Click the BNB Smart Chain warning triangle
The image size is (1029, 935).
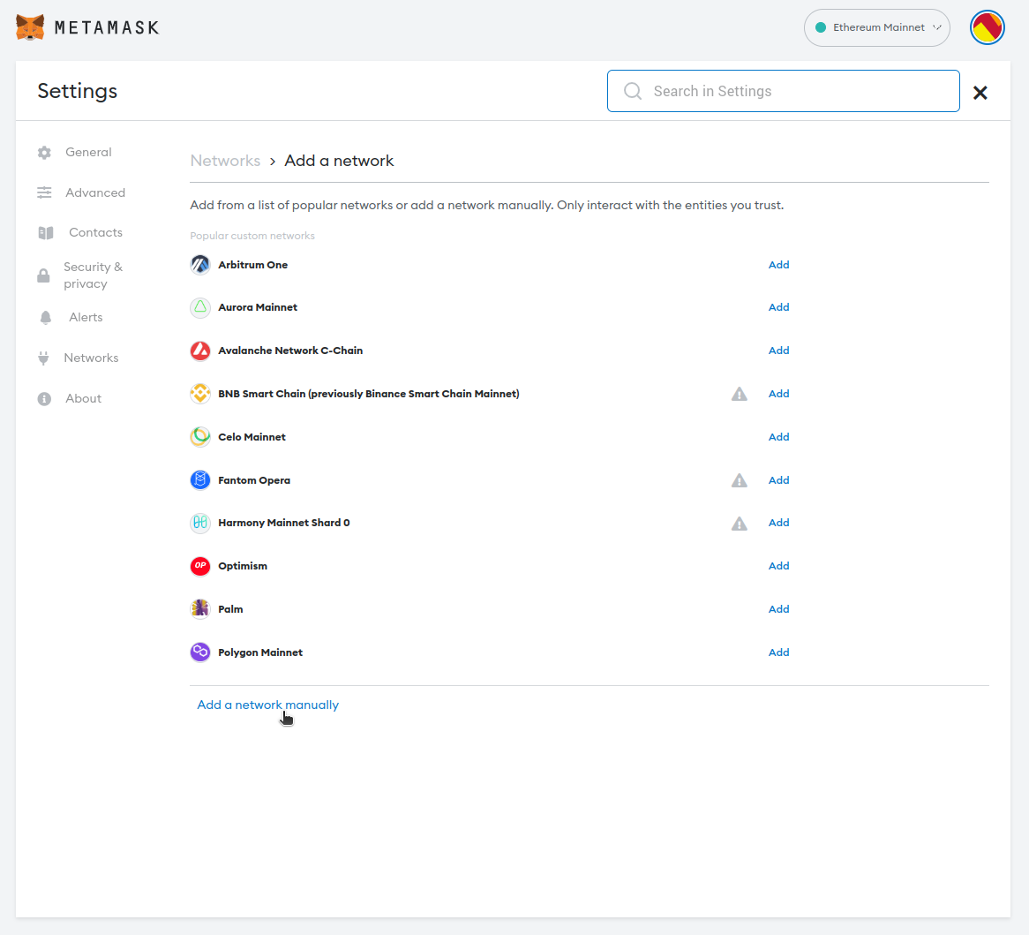pos(740,394)
